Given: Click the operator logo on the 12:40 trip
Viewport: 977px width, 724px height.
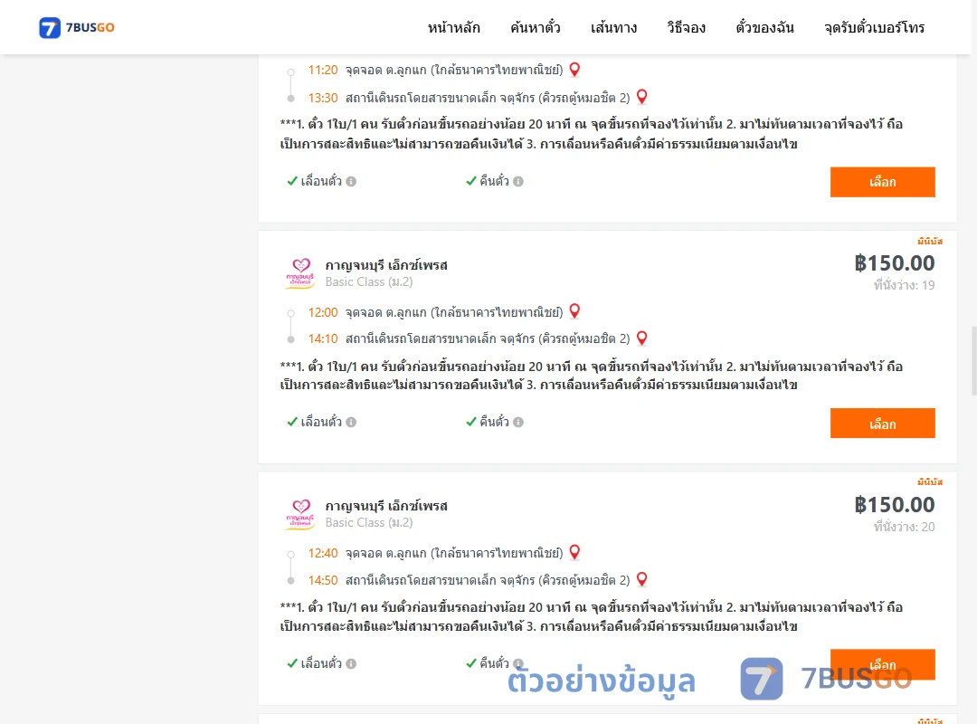Looking at the screenshot, I should coord(300,514).
